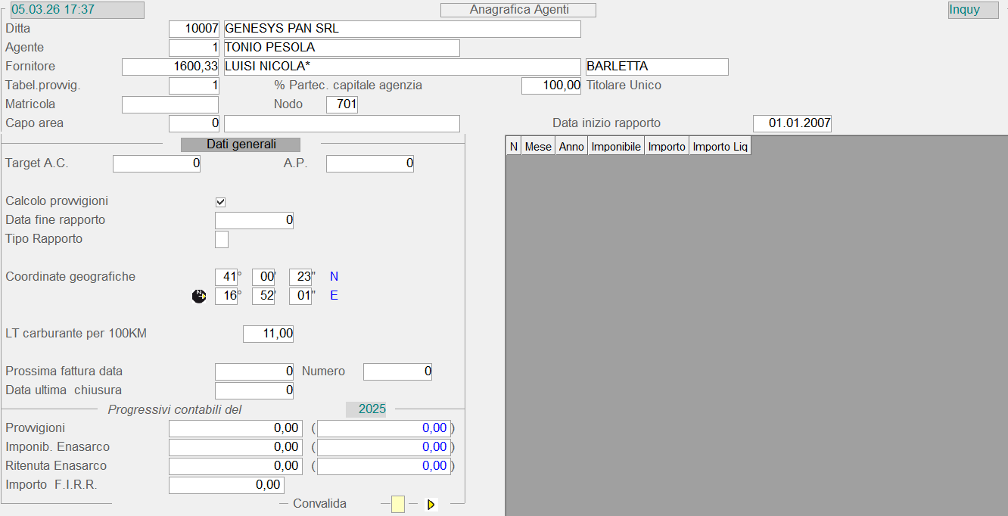Click the Imponibile column header
The width and height of the screenshot is (1008, 516).
pos(616,147)
